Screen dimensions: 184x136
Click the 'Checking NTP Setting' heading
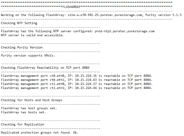(x=19, y=23)
